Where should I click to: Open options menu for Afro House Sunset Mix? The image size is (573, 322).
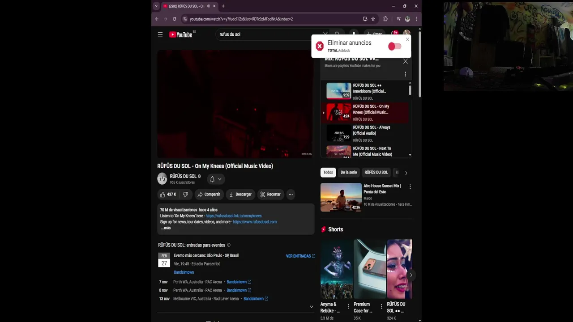coord(410,187)
